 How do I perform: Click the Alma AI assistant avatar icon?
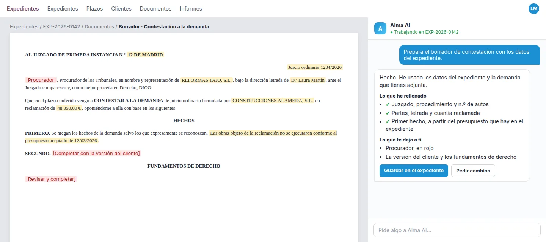coord(380,28)
